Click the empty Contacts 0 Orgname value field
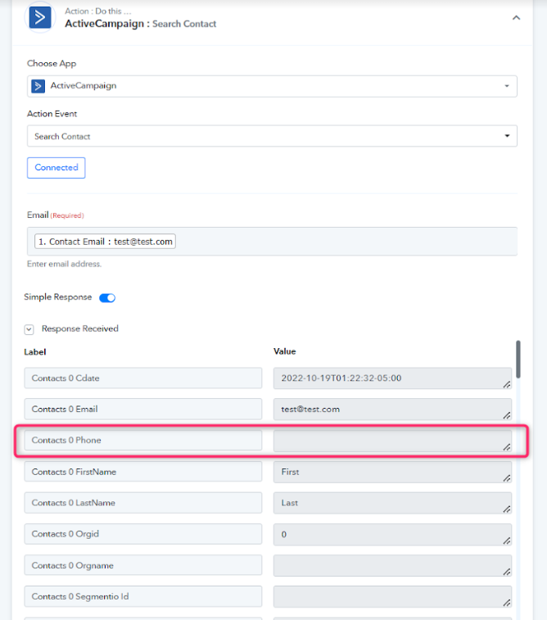This screenshot has height=620, width=547. [392, 565]
